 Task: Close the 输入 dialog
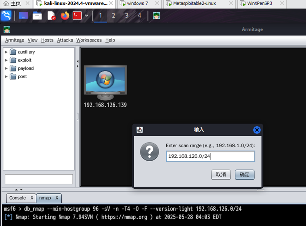click(x=257, y=130)
